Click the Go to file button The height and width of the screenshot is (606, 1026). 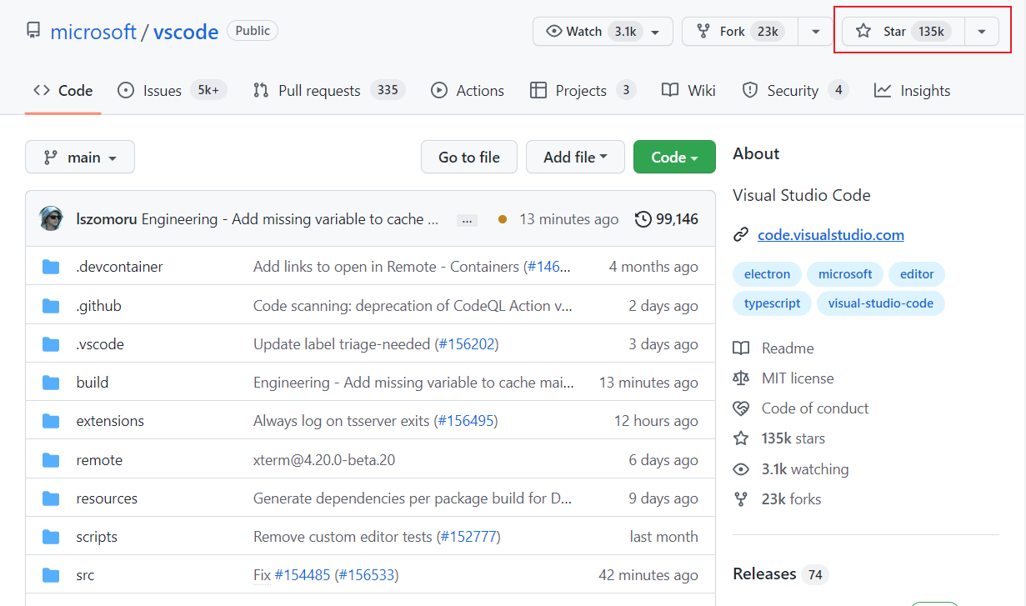469,157
